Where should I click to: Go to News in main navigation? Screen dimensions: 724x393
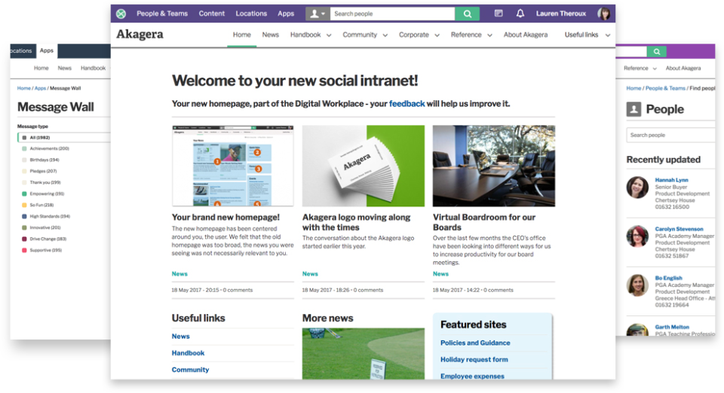coord(270,35)
